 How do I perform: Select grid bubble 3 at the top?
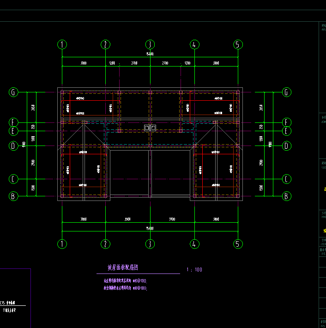click(x=150, y=44)
